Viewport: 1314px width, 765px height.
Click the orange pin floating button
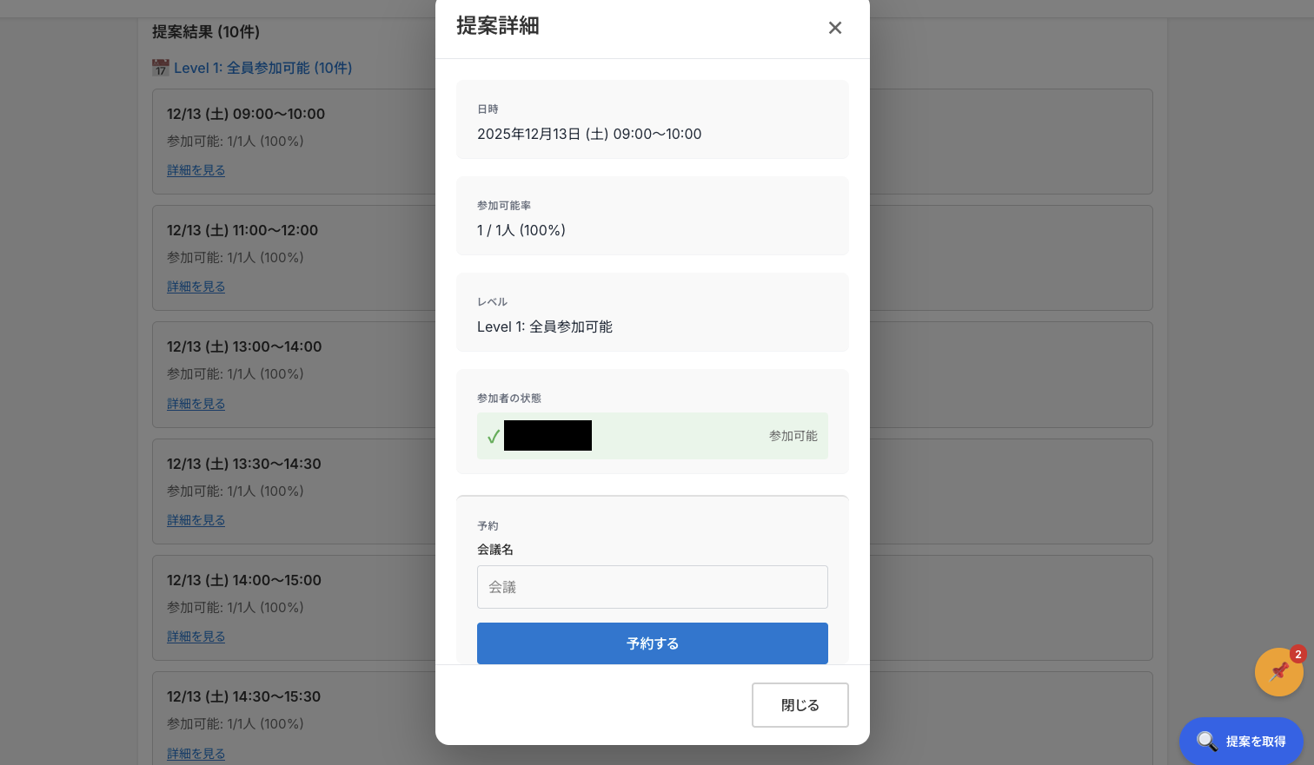[x=1278, y=672]
